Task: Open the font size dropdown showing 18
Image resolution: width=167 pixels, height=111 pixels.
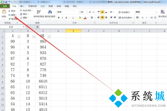Action: [x=87, y=12]
